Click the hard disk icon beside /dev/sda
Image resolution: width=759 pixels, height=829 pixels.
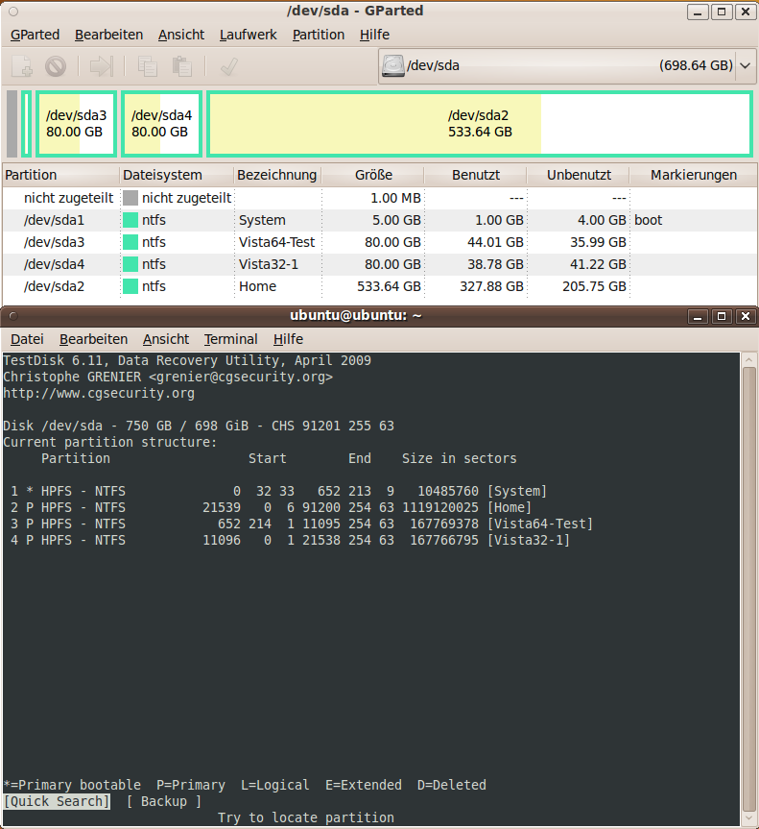coord(393,65)
